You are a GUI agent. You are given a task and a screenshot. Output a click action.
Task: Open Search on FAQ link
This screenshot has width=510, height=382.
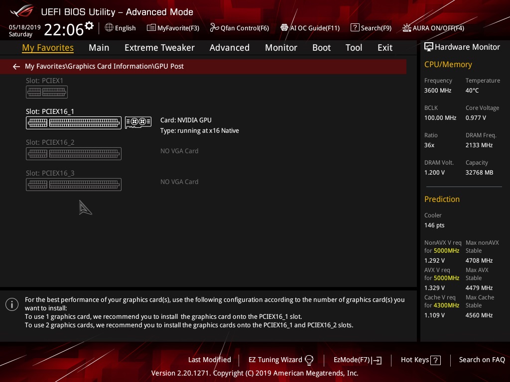click(482, 360)
